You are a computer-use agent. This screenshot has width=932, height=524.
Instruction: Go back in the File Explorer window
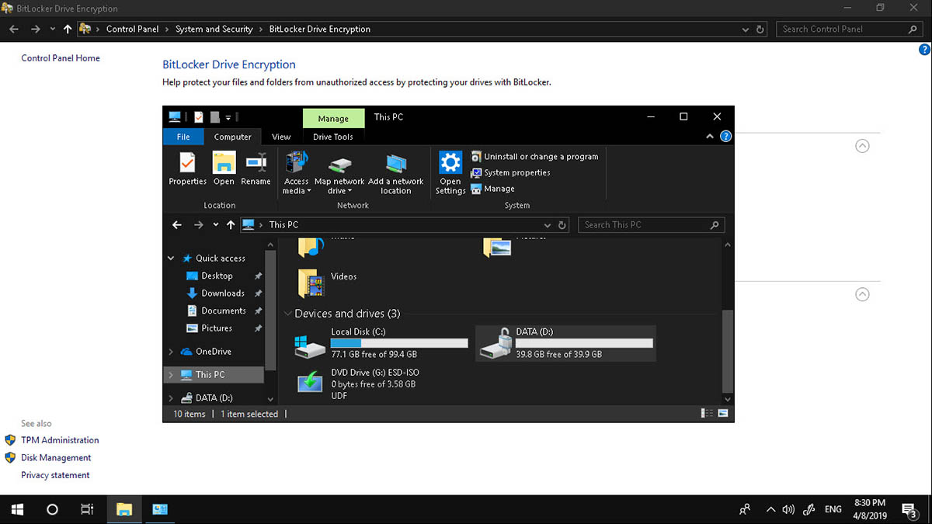click(x=177, y=225)
